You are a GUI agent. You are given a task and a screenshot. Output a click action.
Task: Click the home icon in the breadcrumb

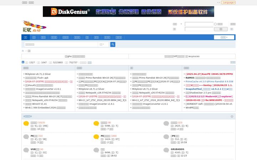pos(23,51)
